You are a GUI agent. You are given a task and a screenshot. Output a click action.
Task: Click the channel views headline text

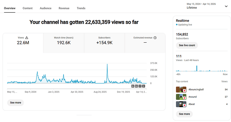84,22
